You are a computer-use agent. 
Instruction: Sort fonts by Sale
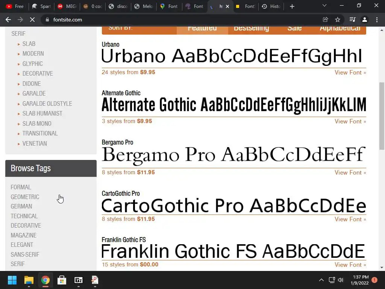pyautogui.click(x=294, y=29)
